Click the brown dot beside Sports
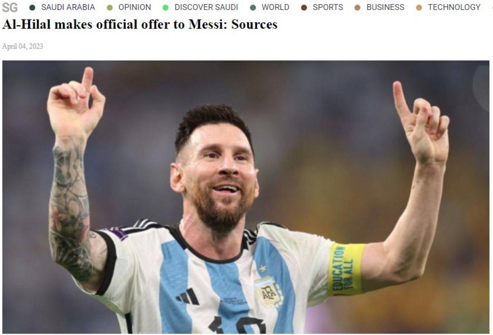 click(x=304, y=8)
